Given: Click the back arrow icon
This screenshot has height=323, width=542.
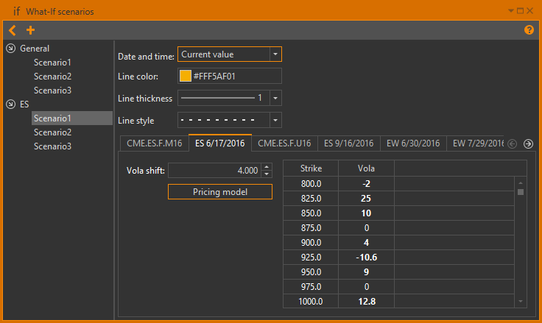Looking at the screenshot, I should (x=13, y=30).
